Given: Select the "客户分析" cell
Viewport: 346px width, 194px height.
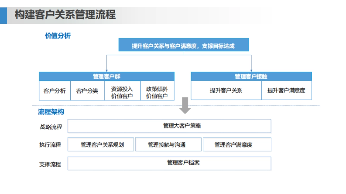Looking at the screenshot, I should coord(54,91).
